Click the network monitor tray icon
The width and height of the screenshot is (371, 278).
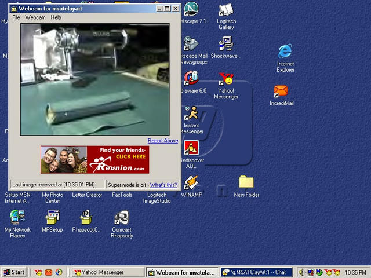pyautogui.click(x=311, y=273)
